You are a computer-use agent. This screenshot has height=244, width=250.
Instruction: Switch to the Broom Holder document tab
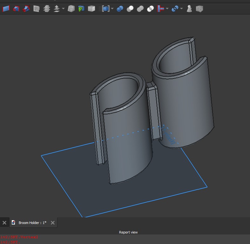click(32, 223)
